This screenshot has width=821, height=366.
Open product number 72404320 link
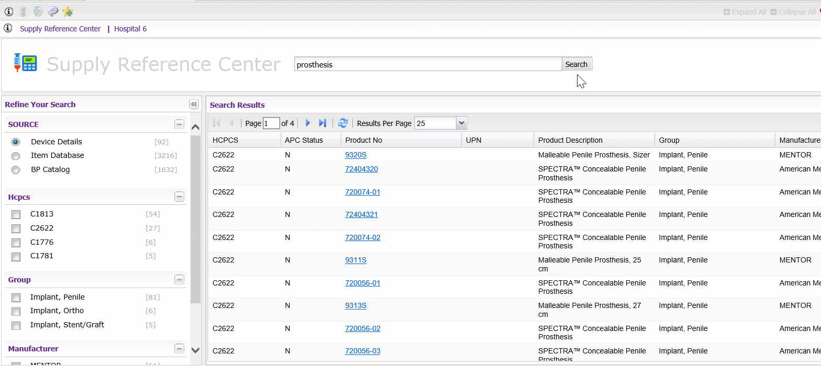click(361, 169)
